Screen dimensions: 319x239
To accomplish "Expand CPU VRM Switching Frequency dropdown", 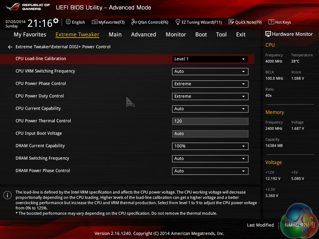I will pyautogui.click(x=210, y=72).
